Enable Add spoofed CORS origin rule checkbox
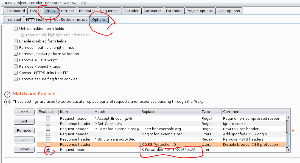This screenshot has height=163, width=300. (48, 134)
